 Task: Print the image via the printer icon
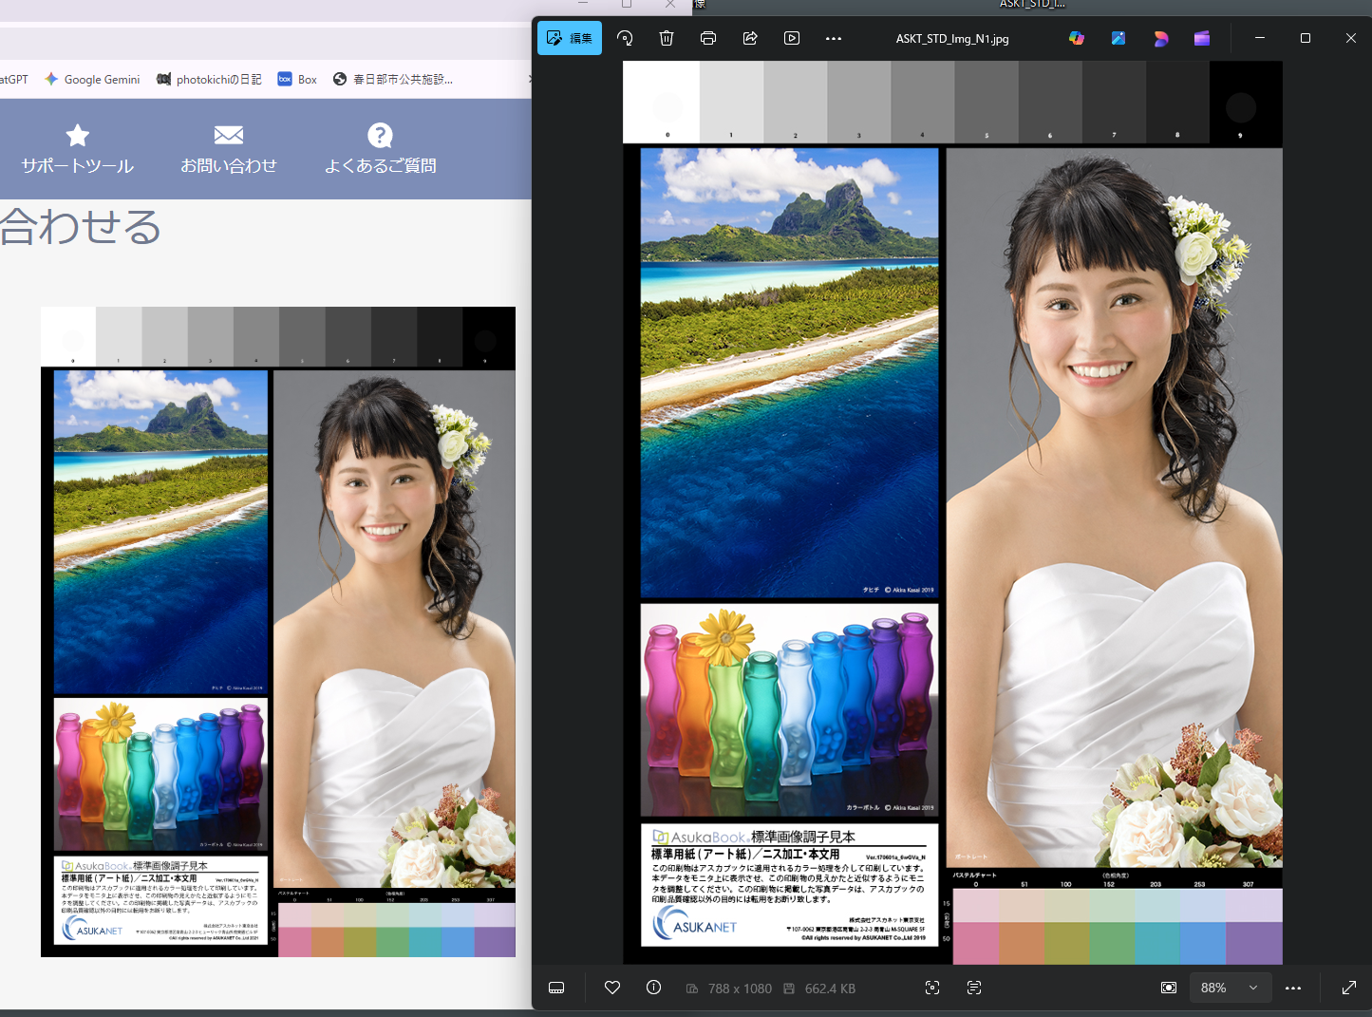708,38
